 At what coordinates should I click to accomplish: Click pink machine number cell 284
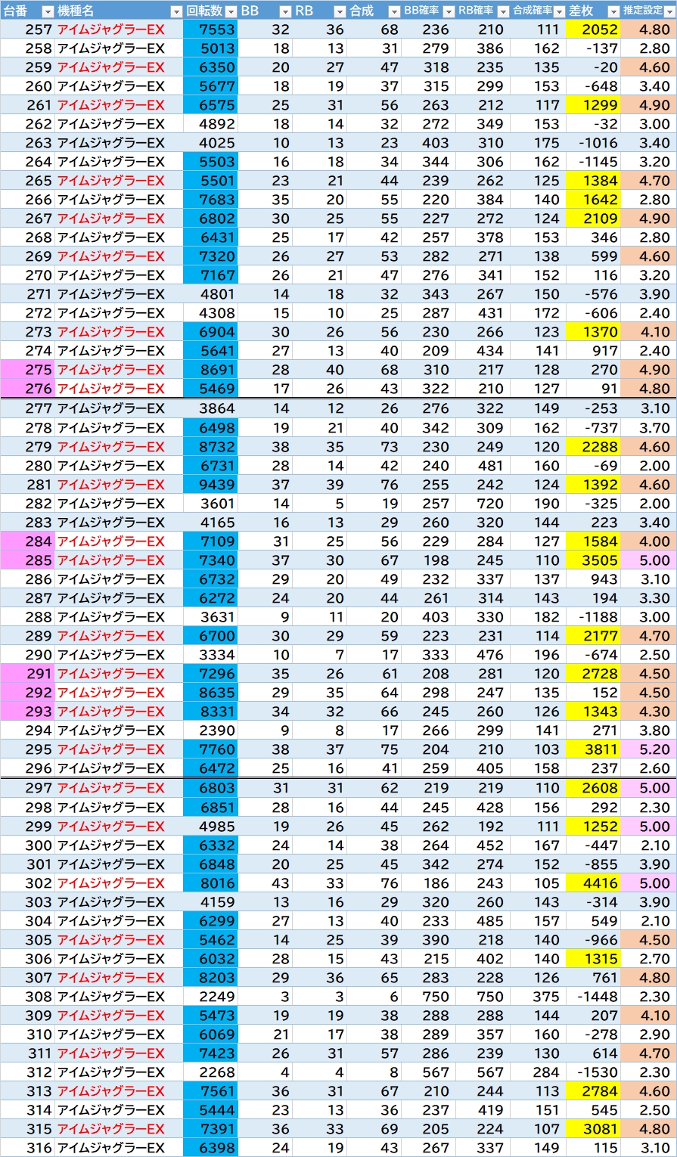[x=28, y=541]
